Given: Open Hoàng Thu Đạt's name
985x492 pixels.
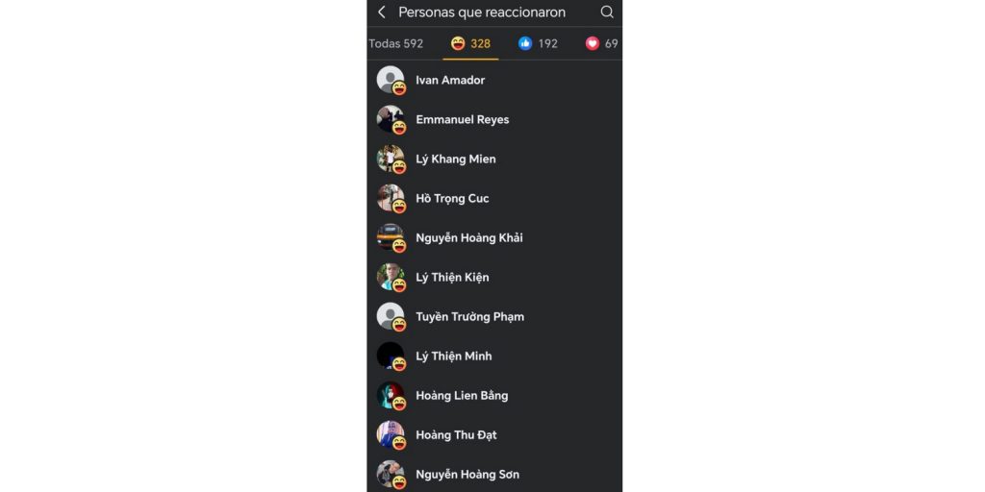Looking at the screenshot, I should point(456,435).
